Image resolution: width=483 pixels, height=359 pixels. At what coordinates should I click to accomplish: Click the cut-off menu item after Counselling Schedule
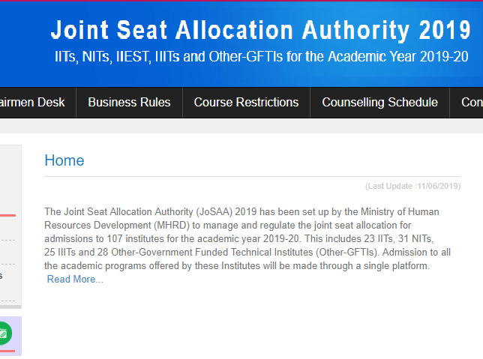(x=471, y=103)
